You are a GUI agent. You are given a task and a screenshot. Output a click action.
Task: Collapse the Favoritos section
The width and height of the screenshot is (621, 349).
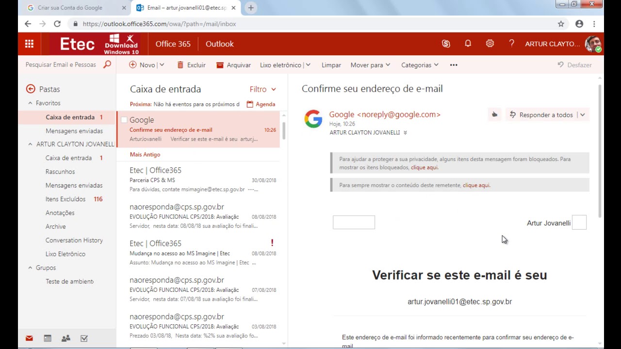click(x=30, y=103)
